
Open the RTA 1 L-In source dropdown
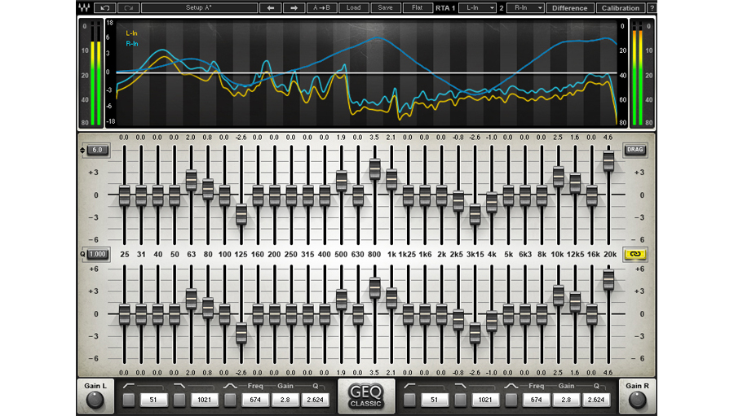477,7
